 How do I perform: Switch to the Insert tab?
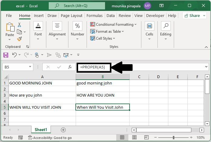pos(39,16)
